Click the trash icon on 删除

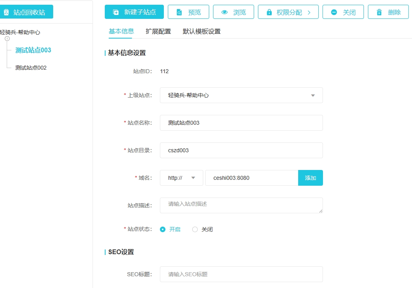click(x=379, y=12)
